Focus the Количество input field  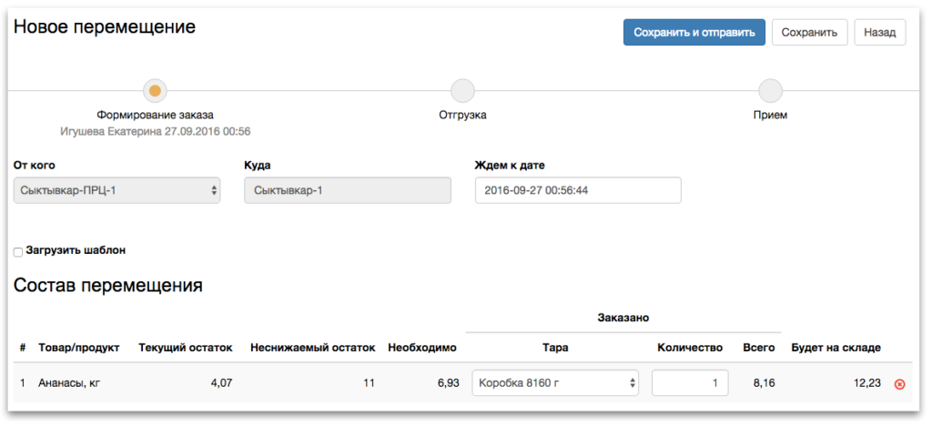690,382
